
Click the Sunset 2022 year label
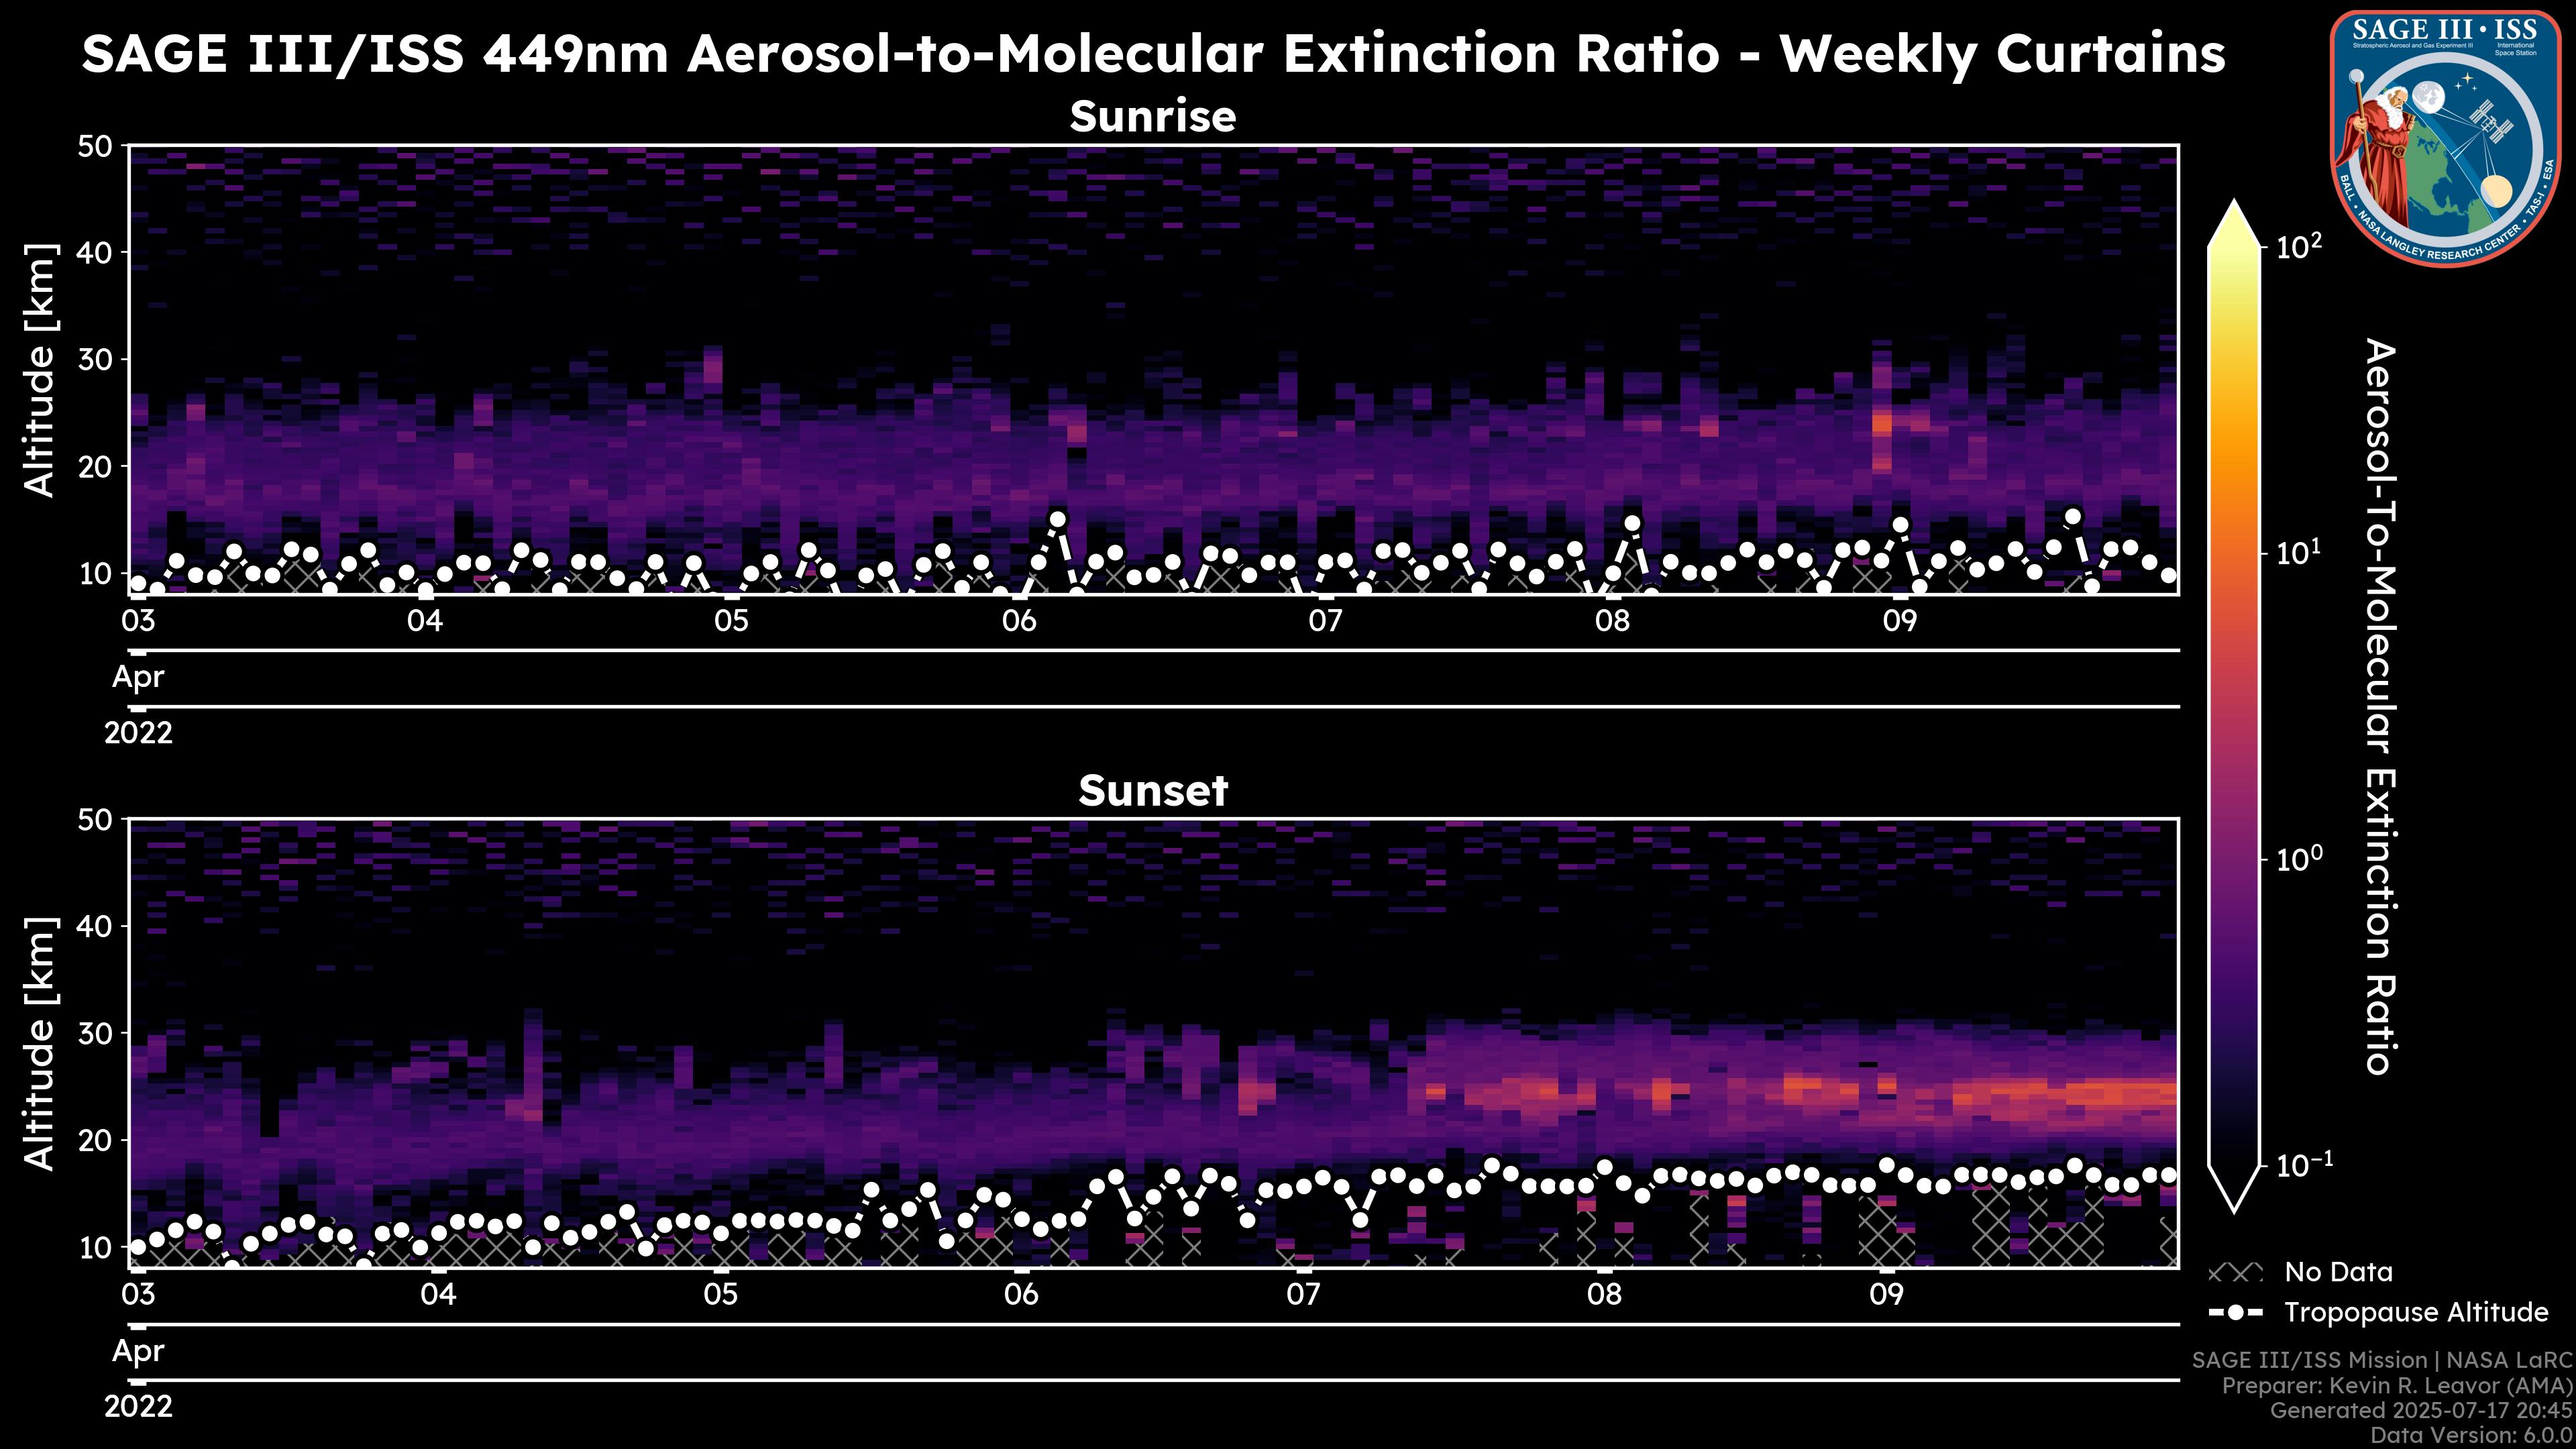[x=138, y=1407]
